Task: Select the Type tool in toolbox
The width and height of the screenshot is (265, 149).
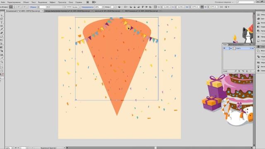Action: coord(2,22)
